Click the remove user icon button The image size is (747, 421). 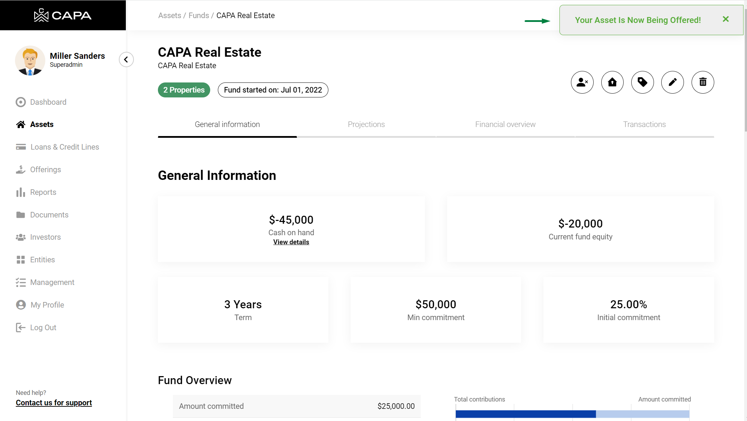582,82
